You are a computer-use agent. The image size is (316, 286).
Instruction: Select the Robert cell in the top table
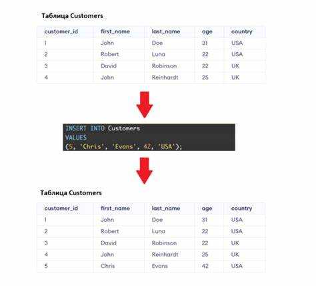click(110, 54)
